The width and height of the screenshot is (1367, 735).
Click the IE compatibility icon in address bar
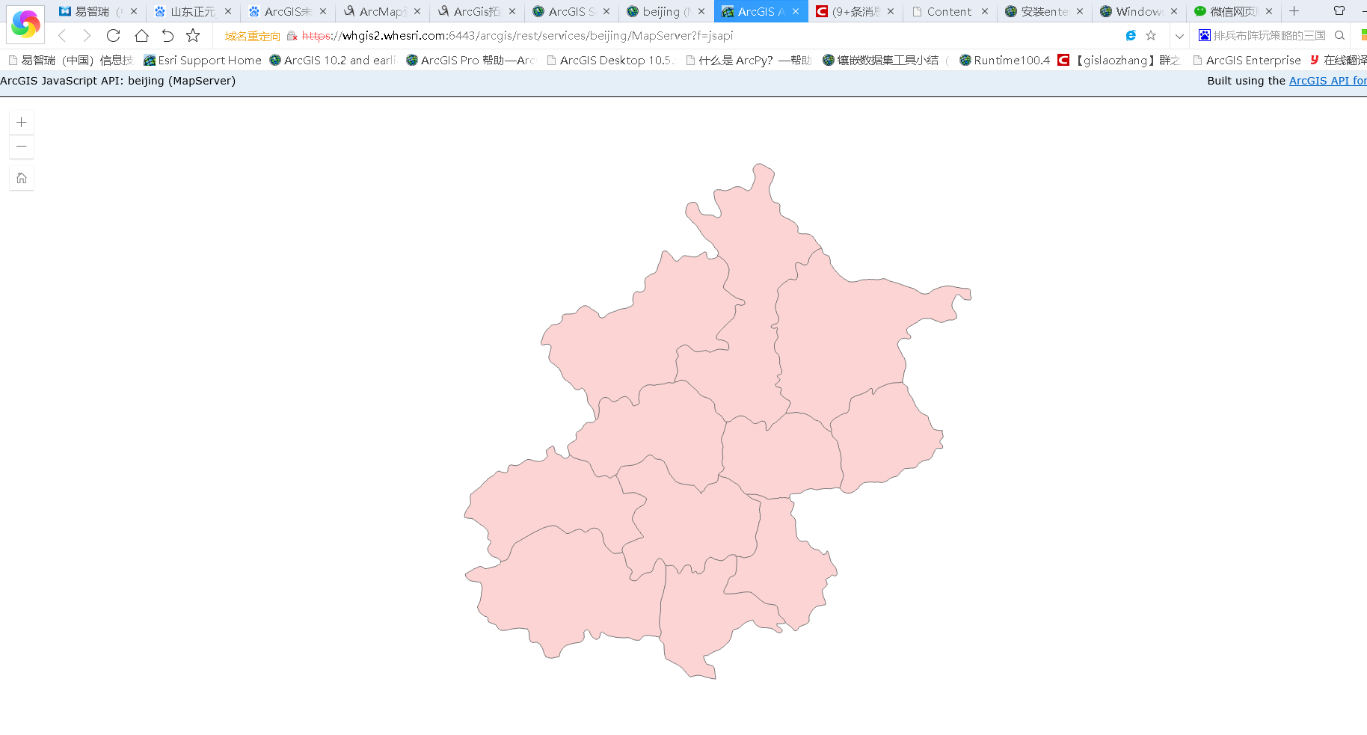coord(1130,35)
